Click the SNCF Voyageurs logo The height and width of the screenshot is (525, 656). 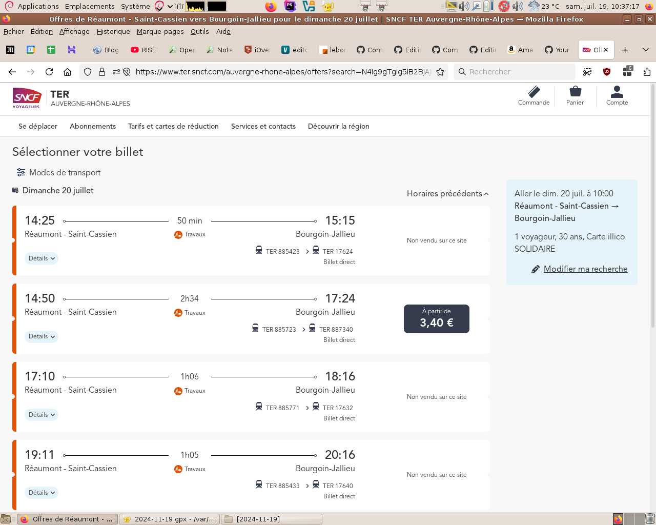click(x=27, y=97)
